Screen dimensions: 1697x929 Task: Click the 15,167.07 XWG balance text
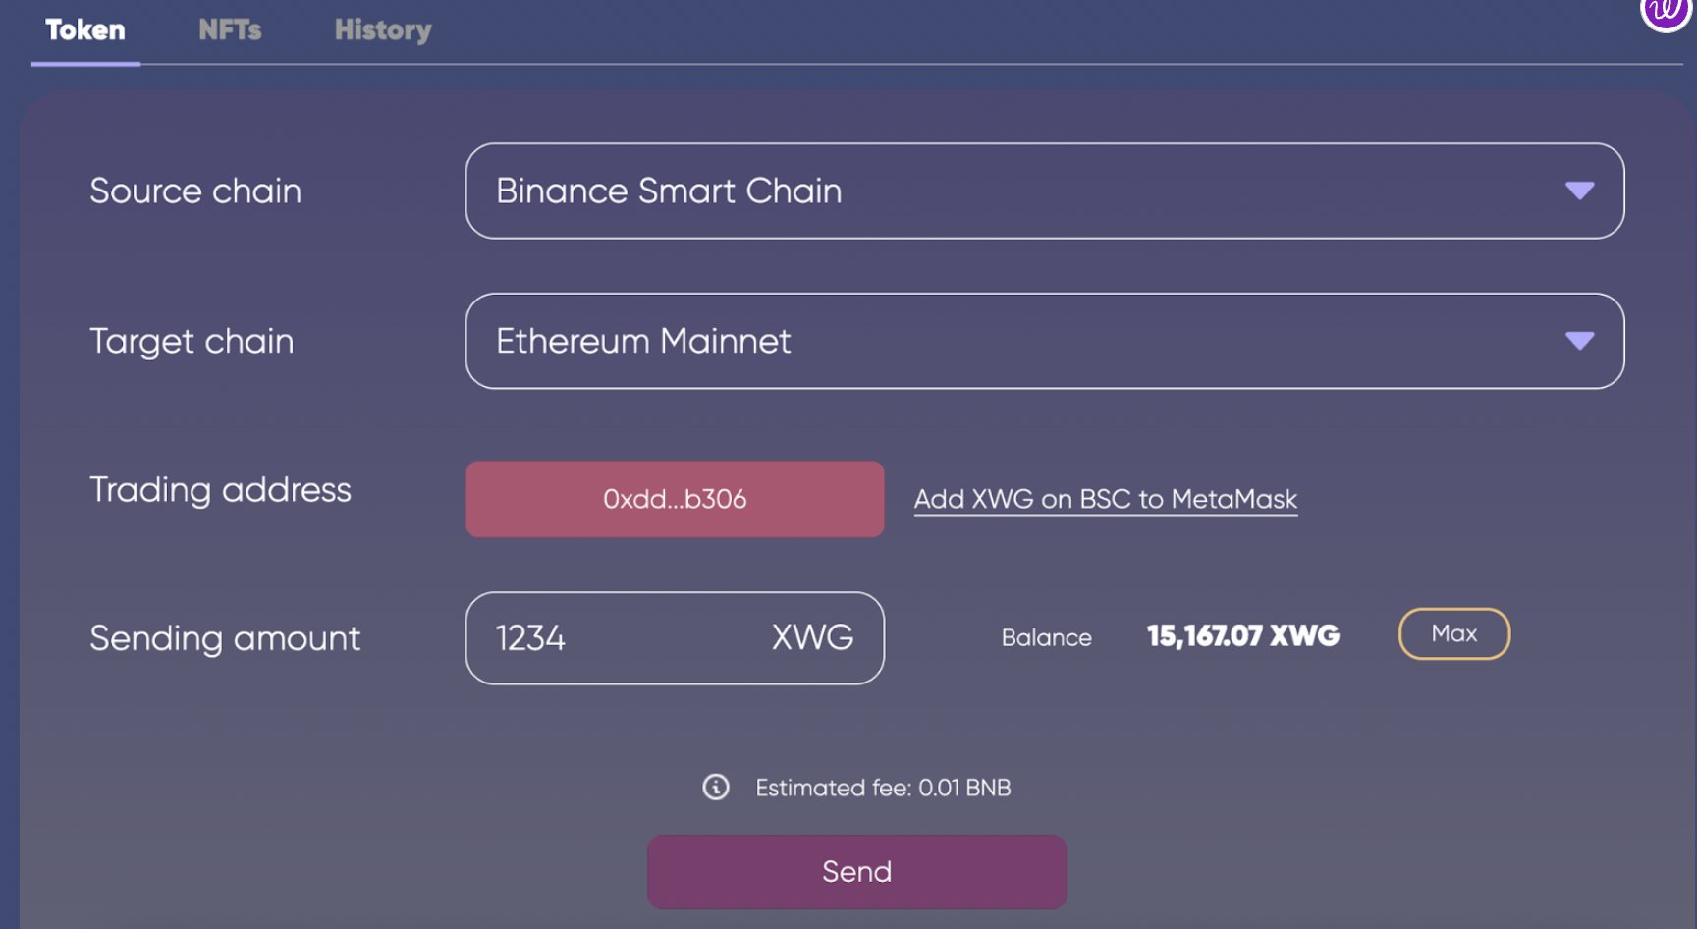(1243, 636)
